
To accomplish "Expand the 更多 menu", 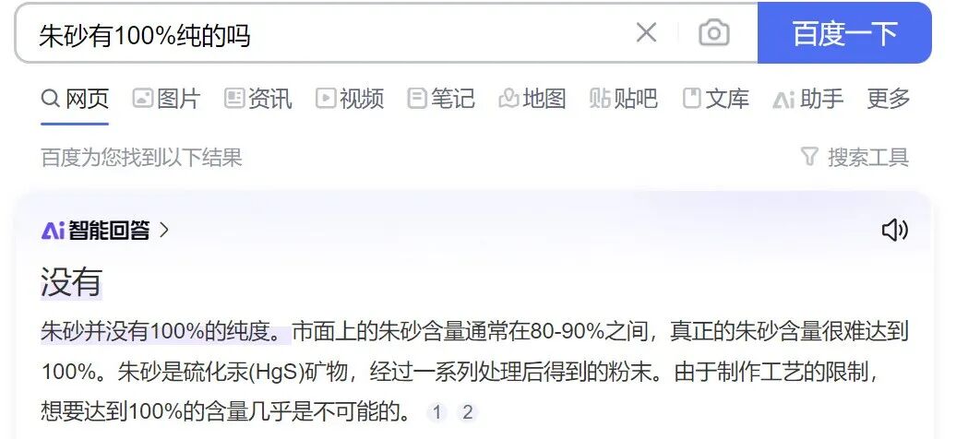I will pyautogui.click(x=888, y=99).
